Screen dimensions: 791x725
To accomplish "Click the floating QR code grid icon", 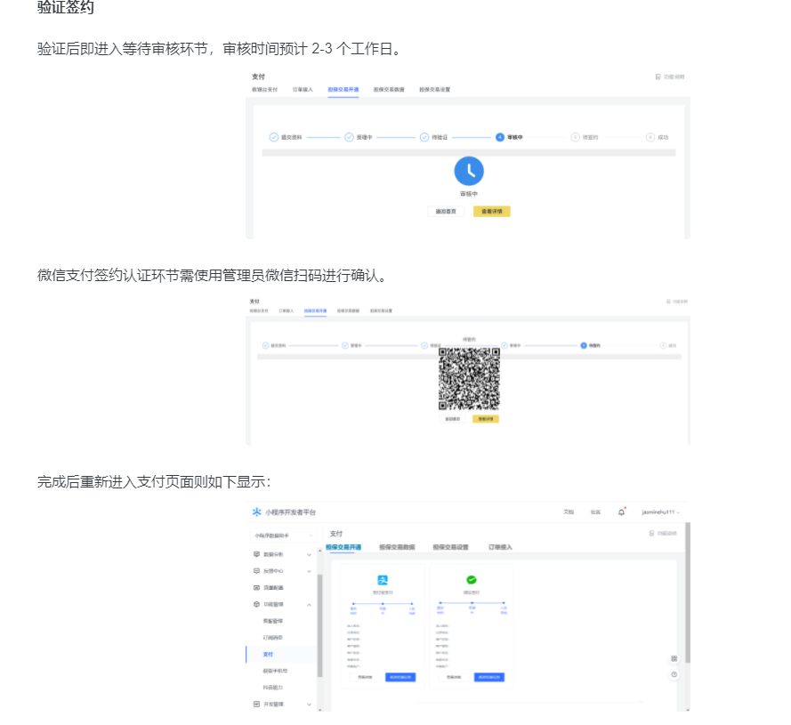I will (x=674, y=659).
